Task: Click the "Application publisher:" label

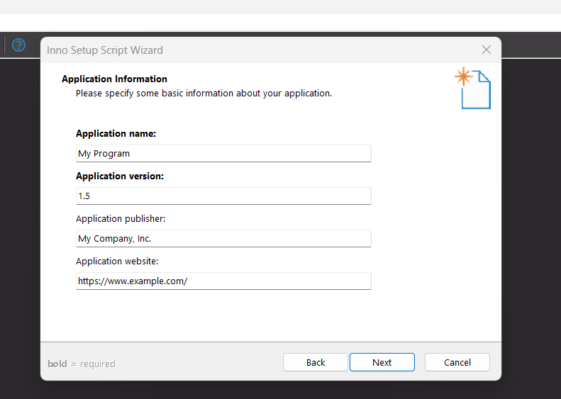Action: click(x=121, y=218)
